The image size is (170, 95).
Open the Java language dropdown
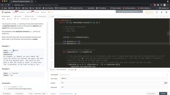tap(54, 16)
